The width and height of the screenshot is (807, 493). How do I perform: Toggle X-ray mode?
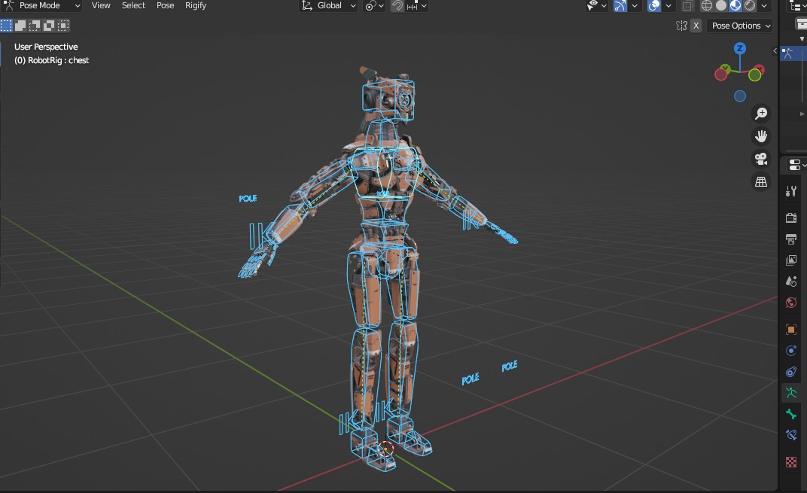click(687, 6)
